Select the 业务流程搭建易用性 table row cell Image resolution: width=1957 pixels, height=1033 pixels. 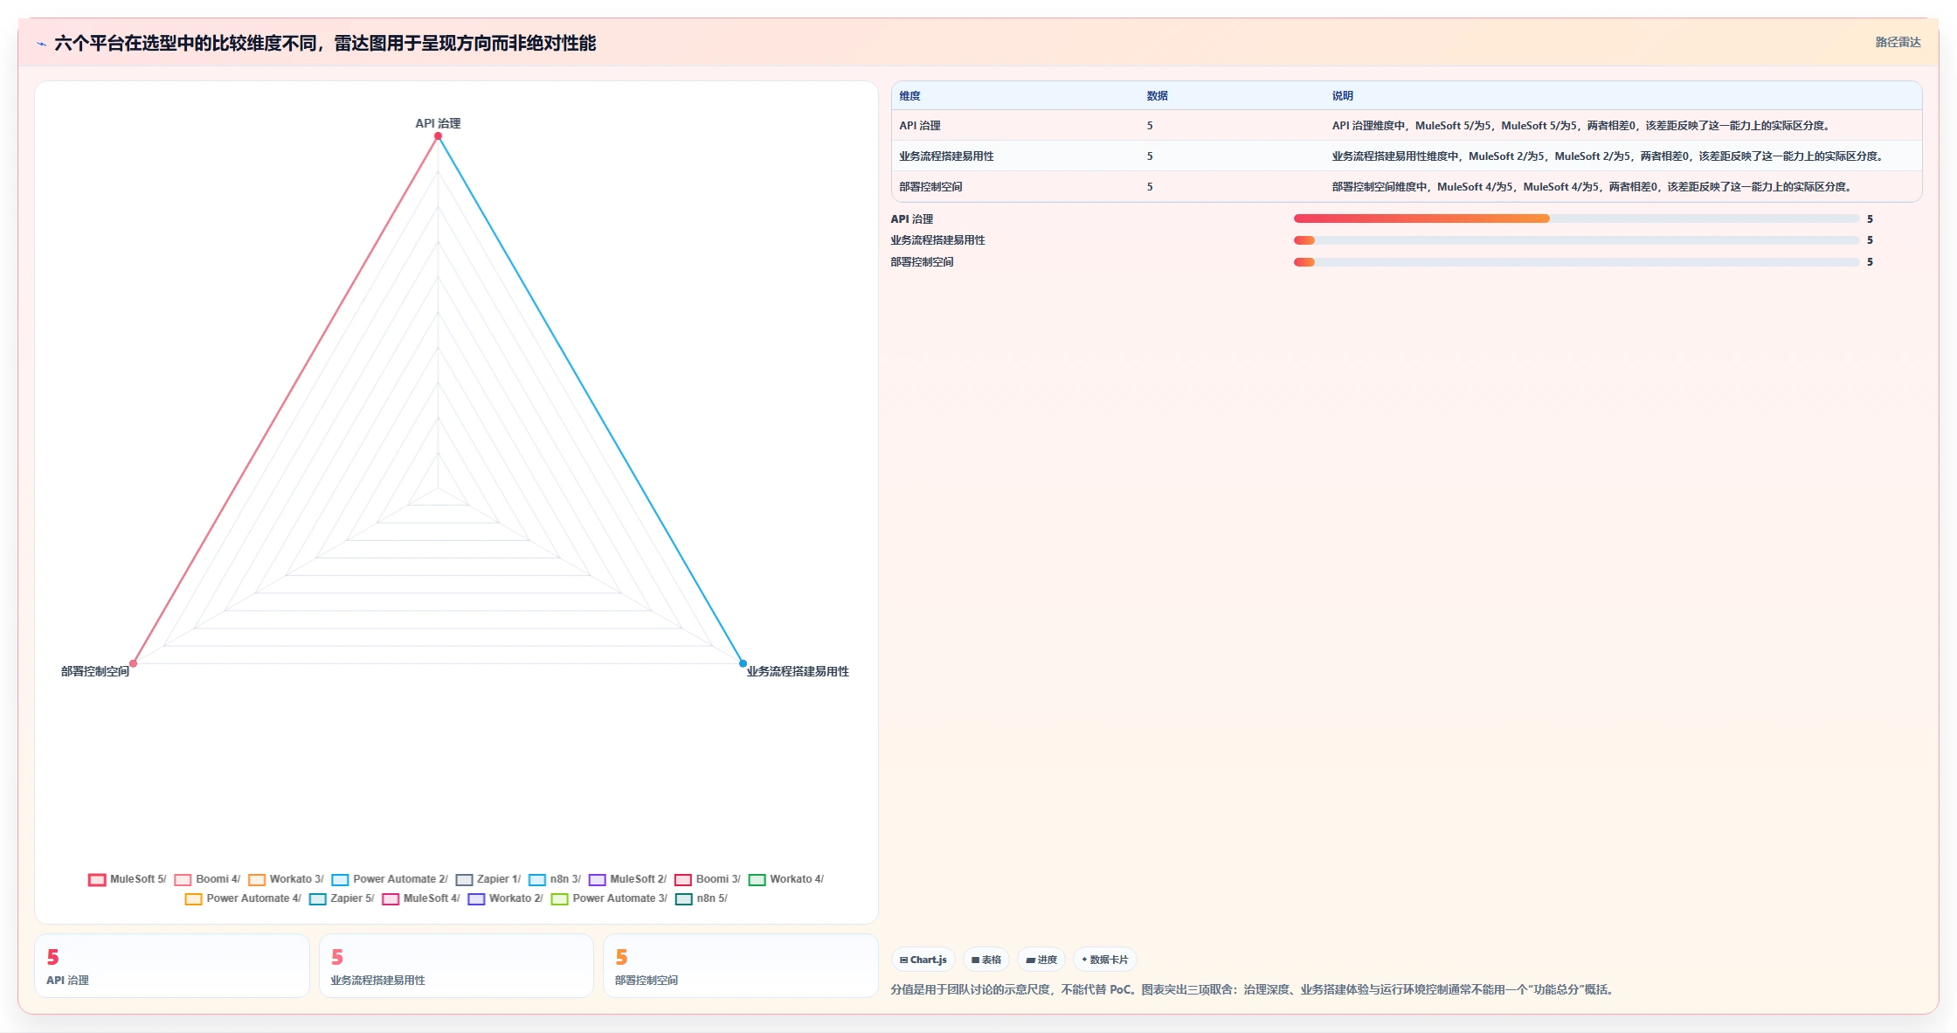click(x=1016, y=156)
